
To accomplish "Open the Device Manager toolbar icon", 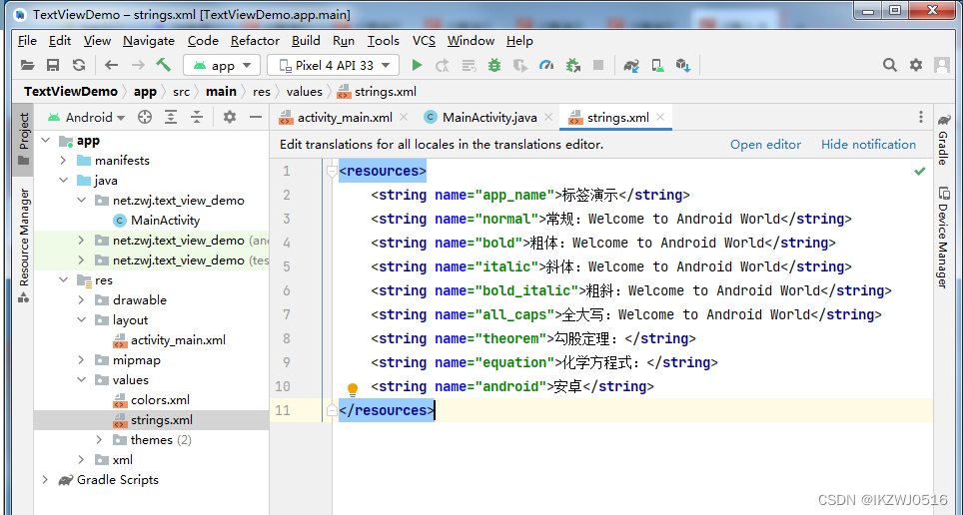I will click(x=657, y=65).
